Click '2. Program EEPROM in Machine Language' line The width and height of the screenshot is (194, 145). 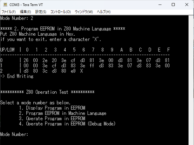(62, 113)
